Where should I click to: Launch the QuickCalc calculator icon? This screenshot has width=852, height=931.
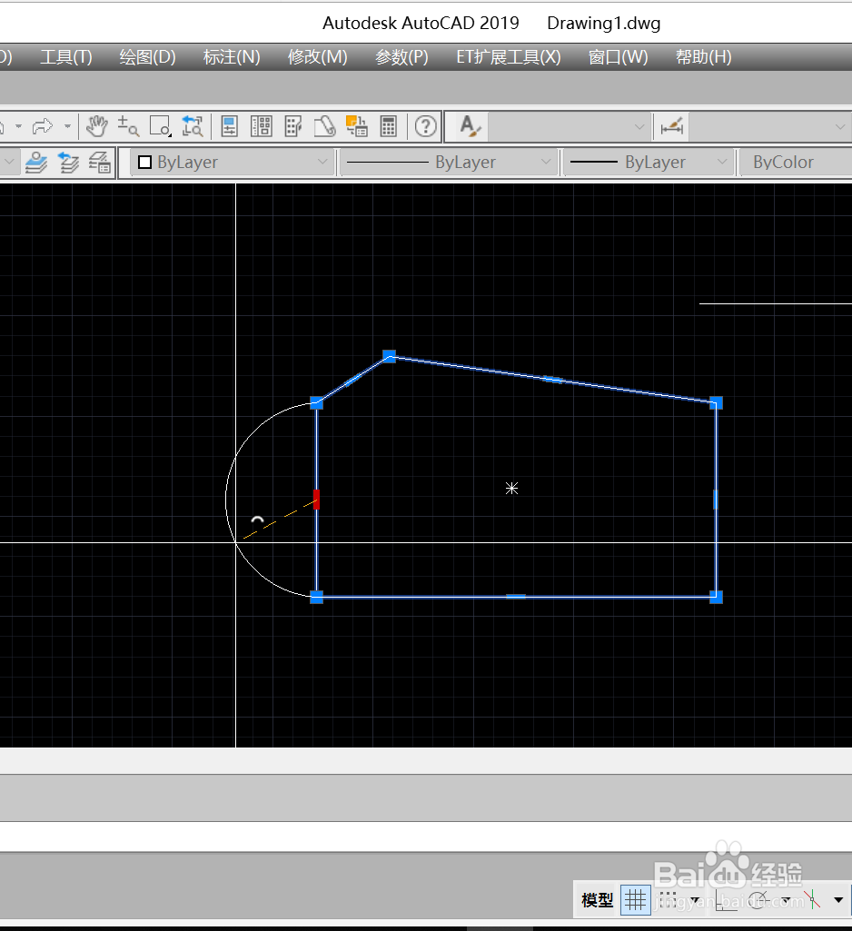pos(388,126)
